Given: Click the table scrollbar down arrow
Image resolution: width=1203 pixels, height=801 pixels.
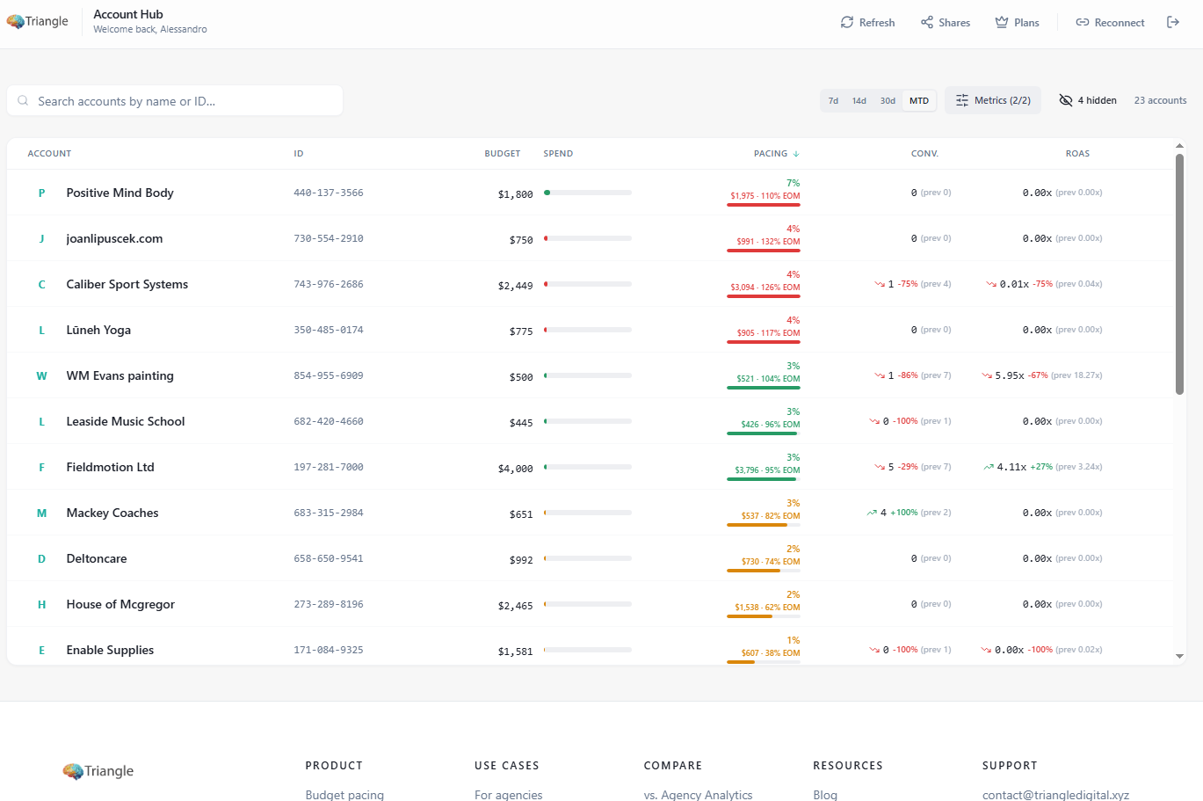Looking at the screenshot, I should tap(1179, 656).
